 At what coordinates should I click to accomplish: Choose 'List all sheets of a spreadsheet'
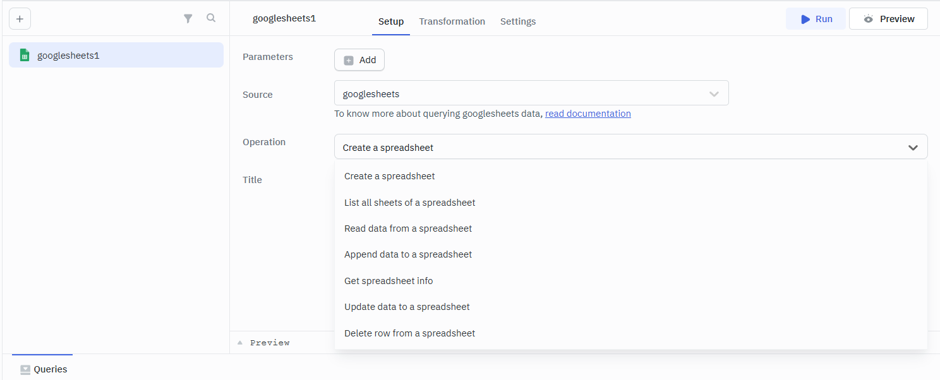[x=409, y=203]
